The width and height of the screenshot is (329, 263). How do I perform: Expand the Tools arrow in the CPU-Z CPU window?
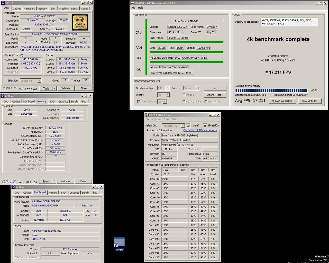[x=54, y=88]
